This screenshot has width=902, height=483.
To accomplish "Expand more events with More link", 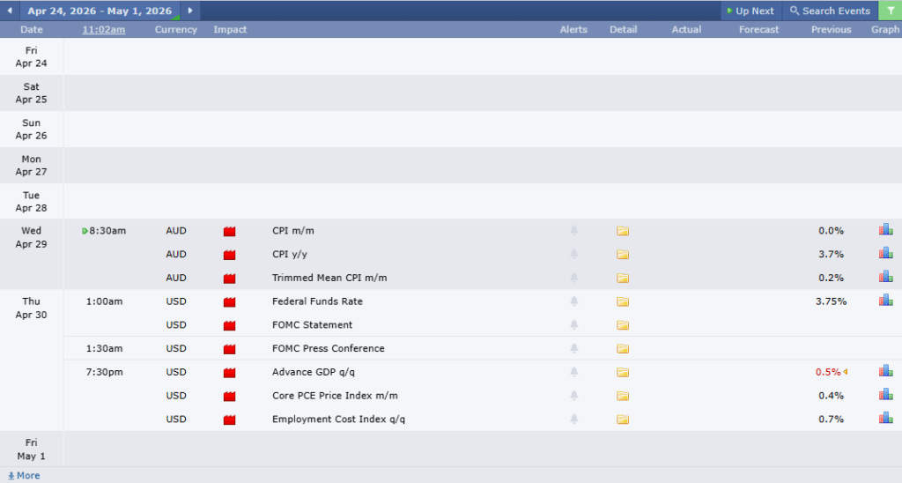I will pyautogui.click(x=24, y=475).
